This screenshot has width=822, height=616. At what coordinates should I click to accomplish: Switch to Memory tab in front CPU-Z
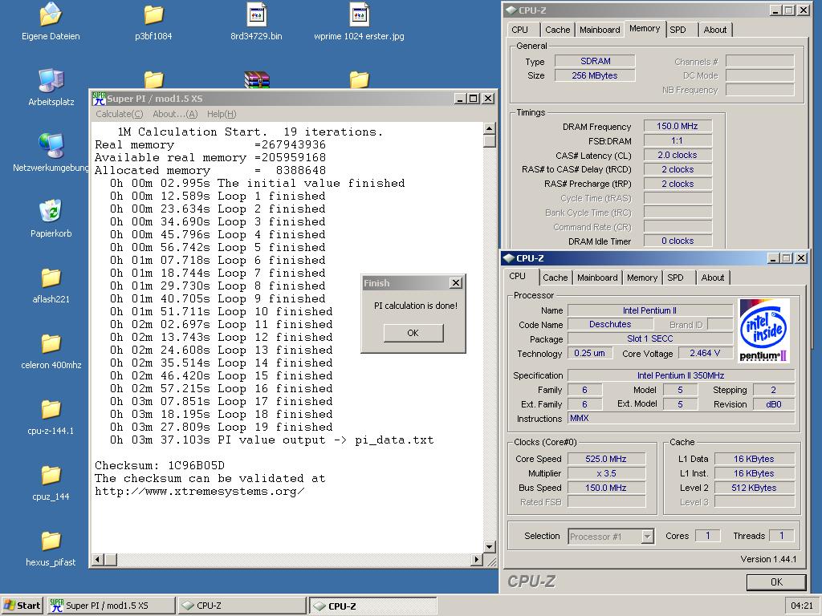[x=642, y=278]
